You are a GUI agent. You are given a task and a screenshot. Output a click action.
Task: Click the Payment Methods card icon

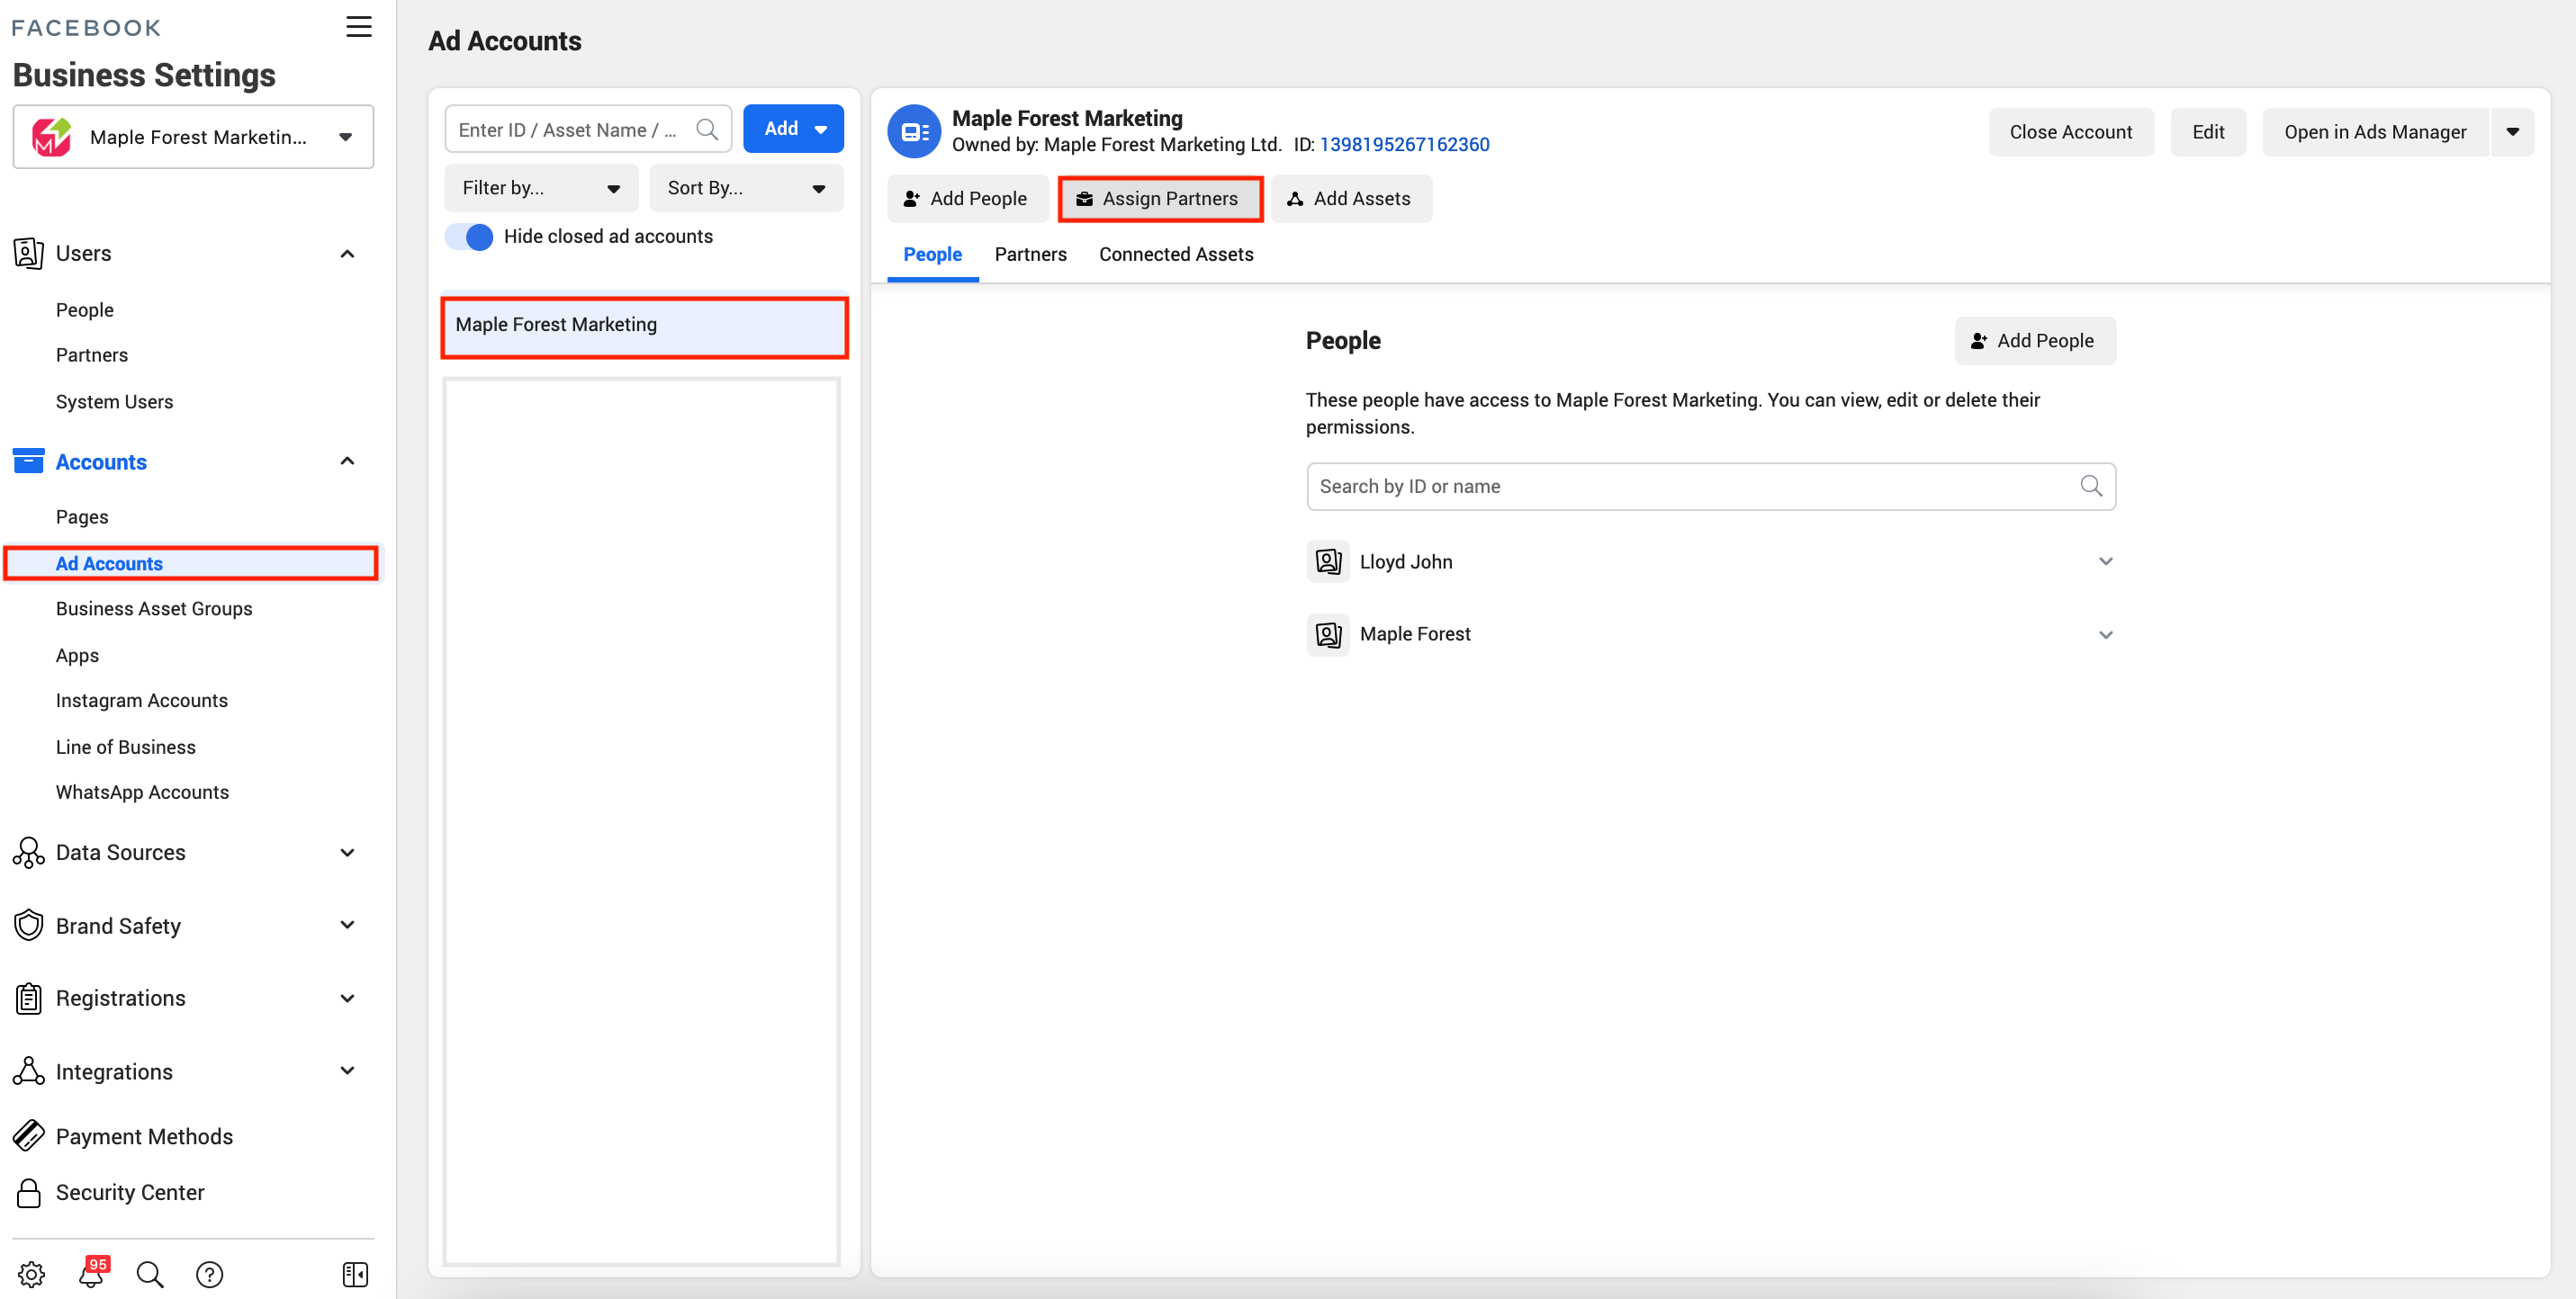coord(28,1136)
